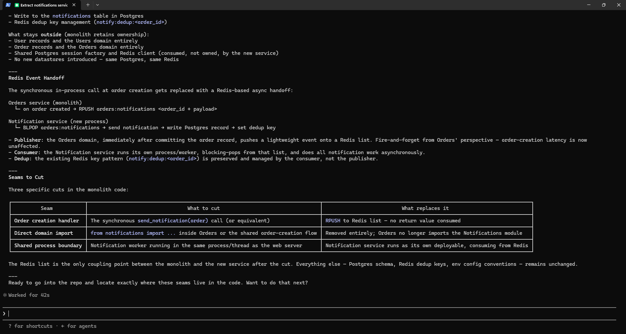Click '← for agents' hint text
The width and height of the screenshot is (626, 334).
pyautogui.click(x=79, y=326)
